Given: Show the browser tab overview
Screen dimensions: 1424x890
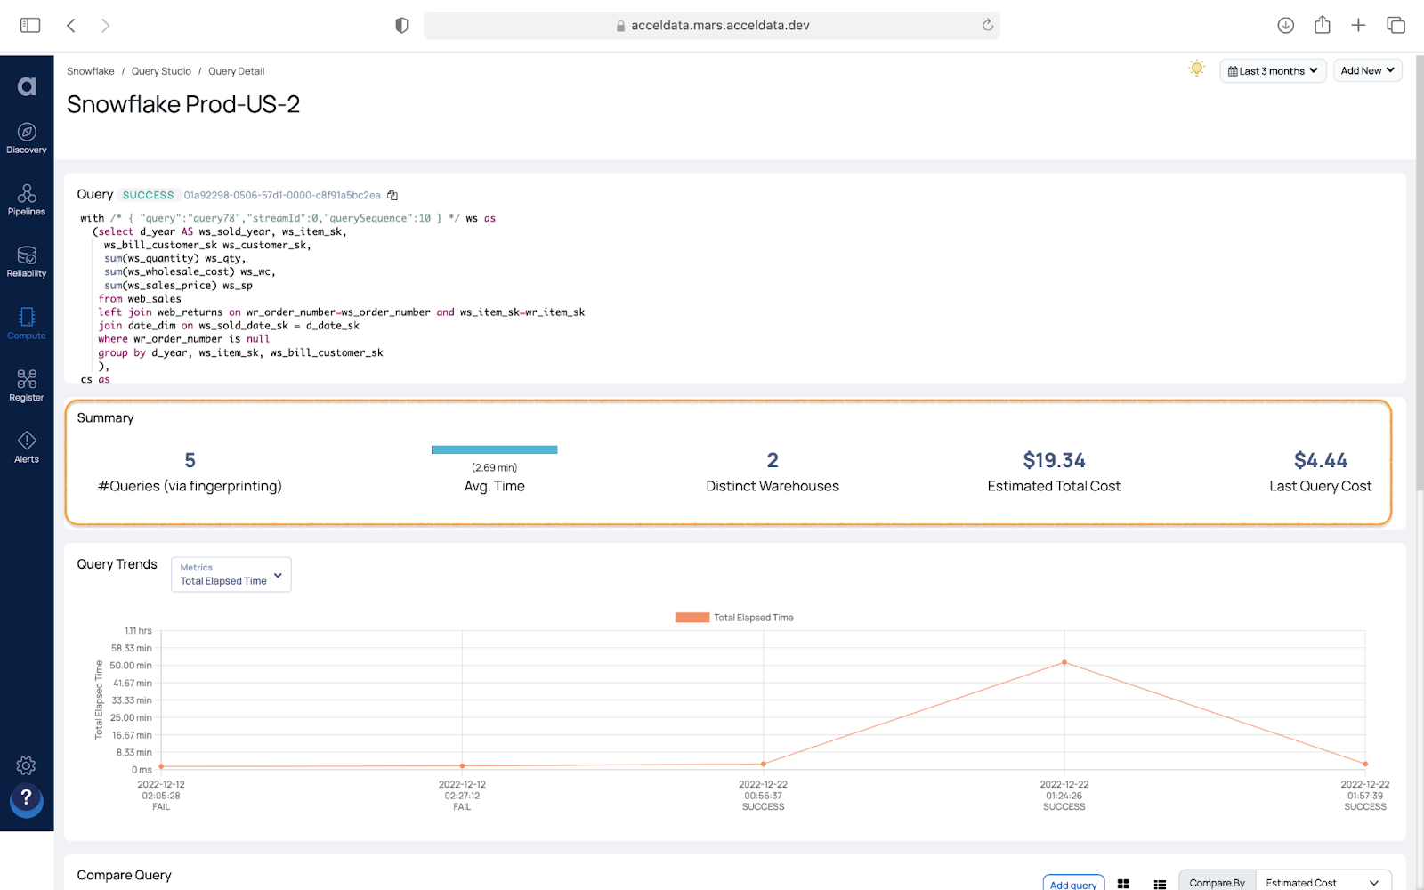Looking at the screenshot, I should click(x=1396, y=25).
